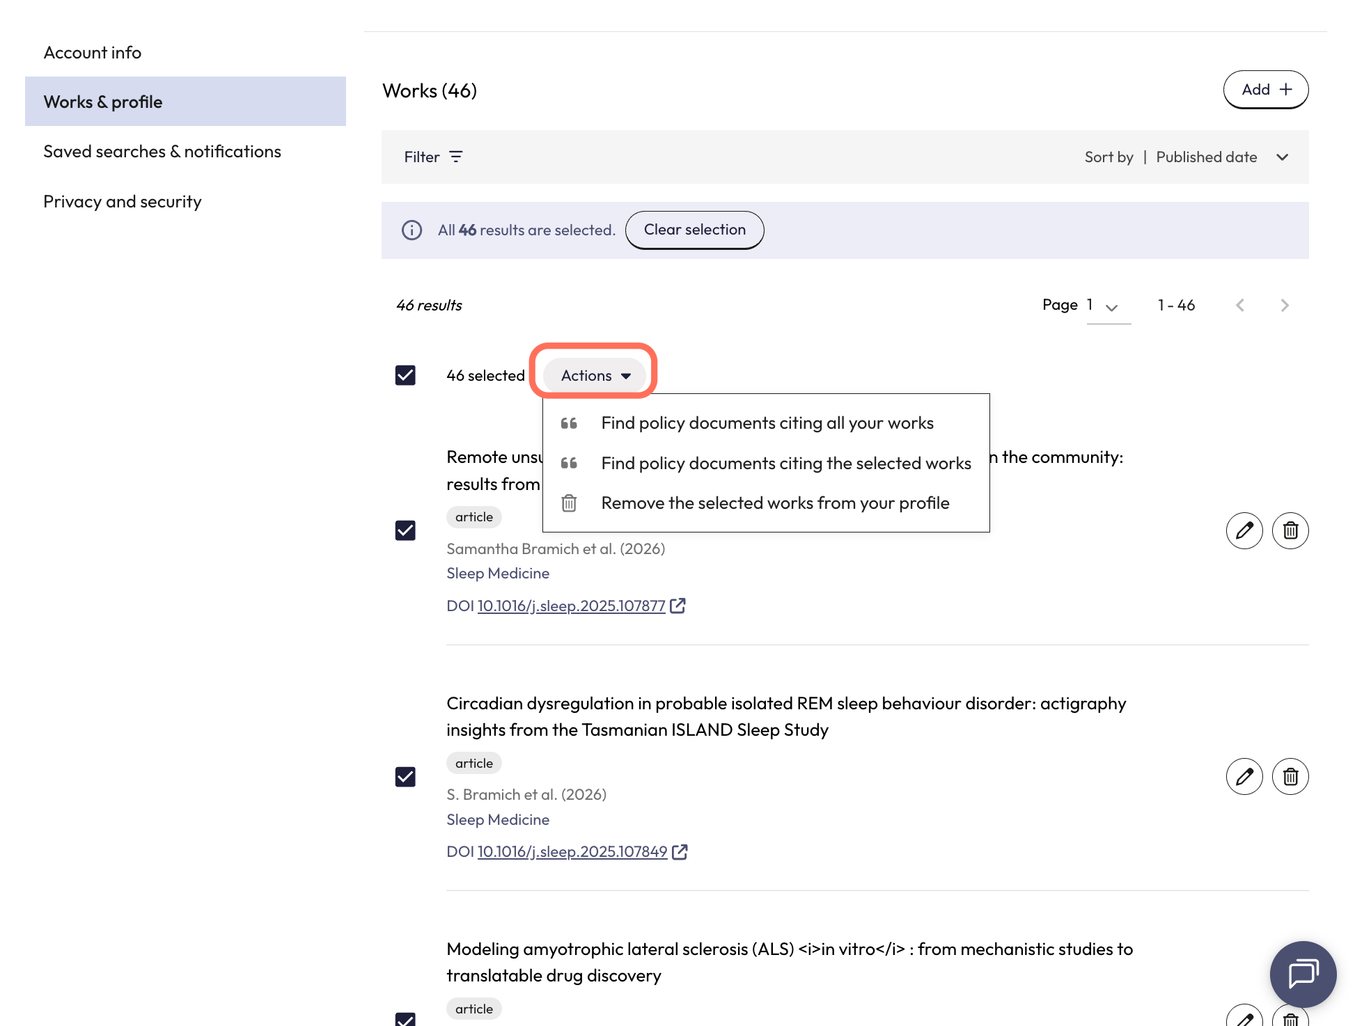Viewport: 1355px width, 1026px height.
Task: Click Circadian dysregulation work title
Action: tap(786, 716)
